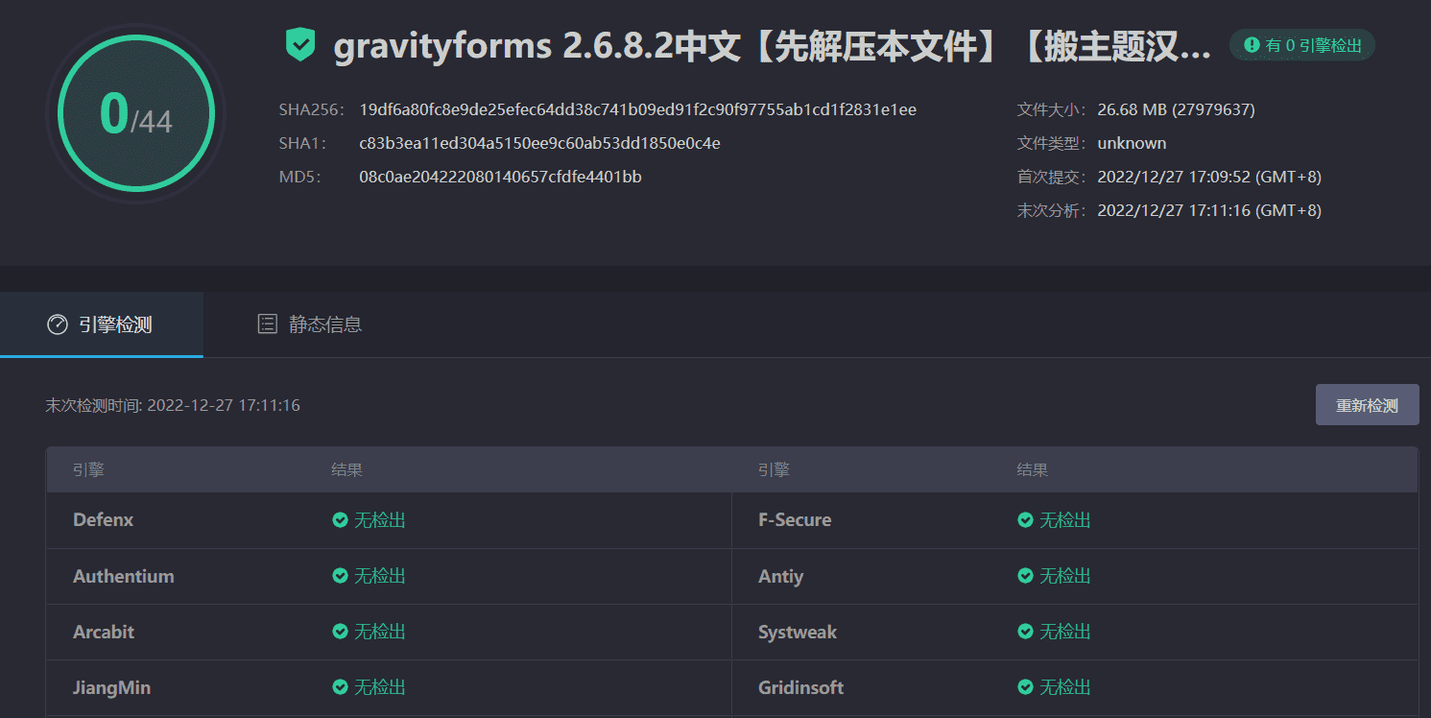Click the gravityforms 2.6.8.2中文 file title
This screenshot has width=1431, height=718.
tap(773, 47)
